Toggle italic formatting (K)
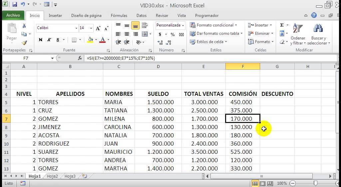 click(x=49, y=40)
